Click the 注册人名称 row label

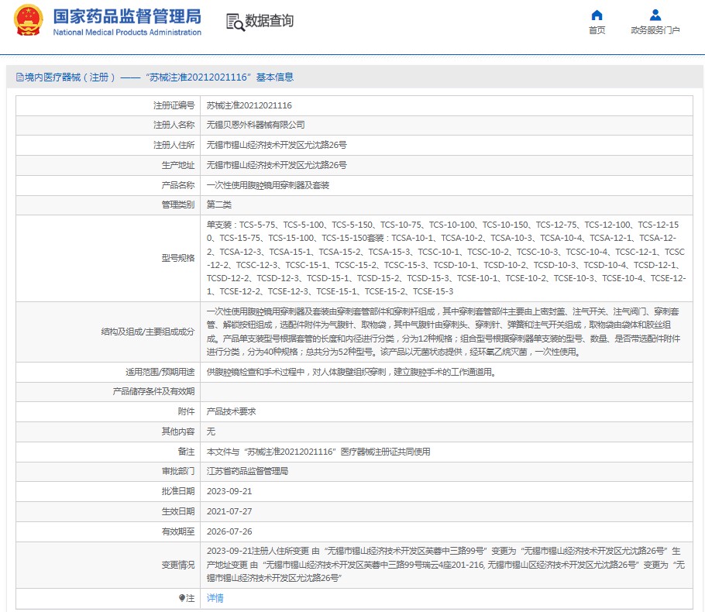[174, 125]
